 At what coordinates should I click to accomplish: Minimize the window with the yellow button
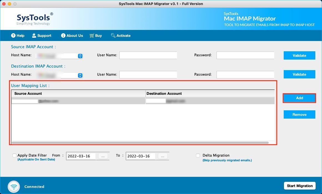(9, 4)
